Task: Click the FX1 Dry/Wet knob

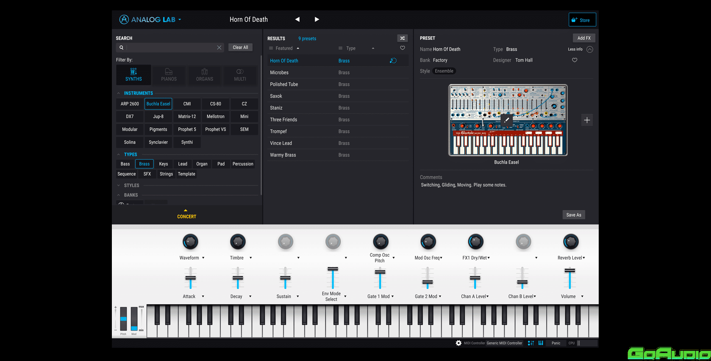Action: (x=475, y=242)
